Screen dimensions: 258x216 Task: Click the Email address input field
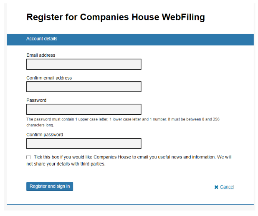click(83, 64)
